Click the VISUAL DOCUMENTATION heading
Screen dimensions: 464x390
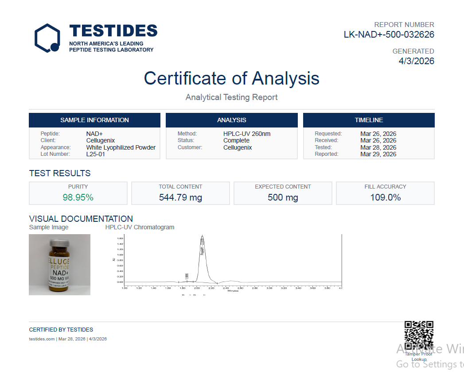tap(81, 219)
